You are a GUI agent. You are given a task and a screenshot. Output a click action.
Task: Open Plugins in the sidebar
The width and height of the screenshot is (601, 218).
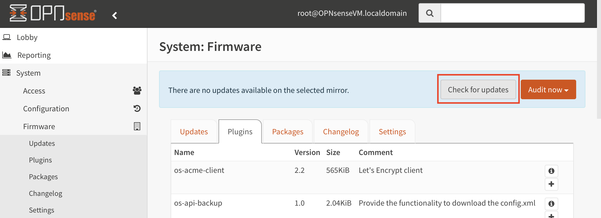click(x=40, y=160)
